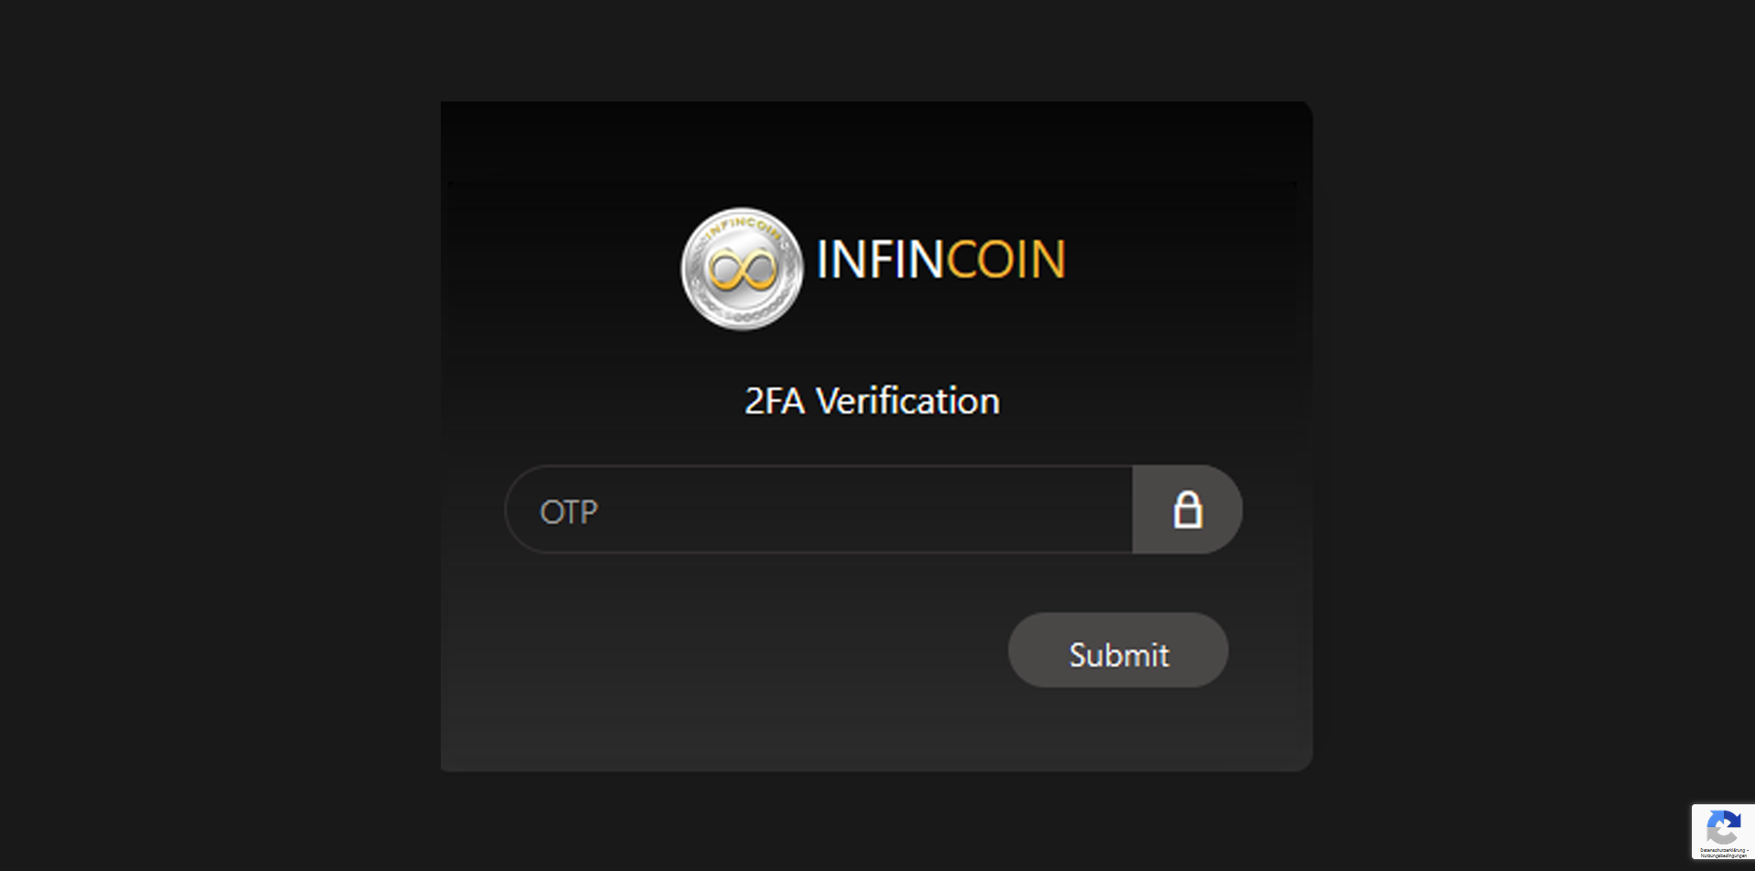Click the word "Verification" in the heading
Image resolution: width=1755 pixels, height=871 pixels.
907,401
